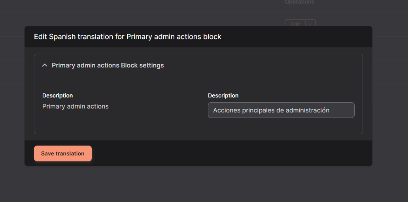Viewport: 408px width, 202px height.
Task: Click the source text 'Primary admin actions'
Action: click(x=76, y=106)
